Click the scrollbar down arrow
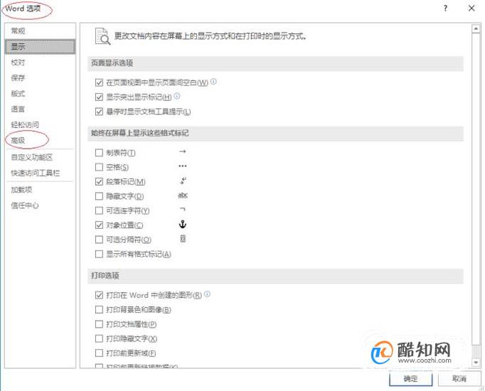The image size is (485, 391). tap(476, 362)
